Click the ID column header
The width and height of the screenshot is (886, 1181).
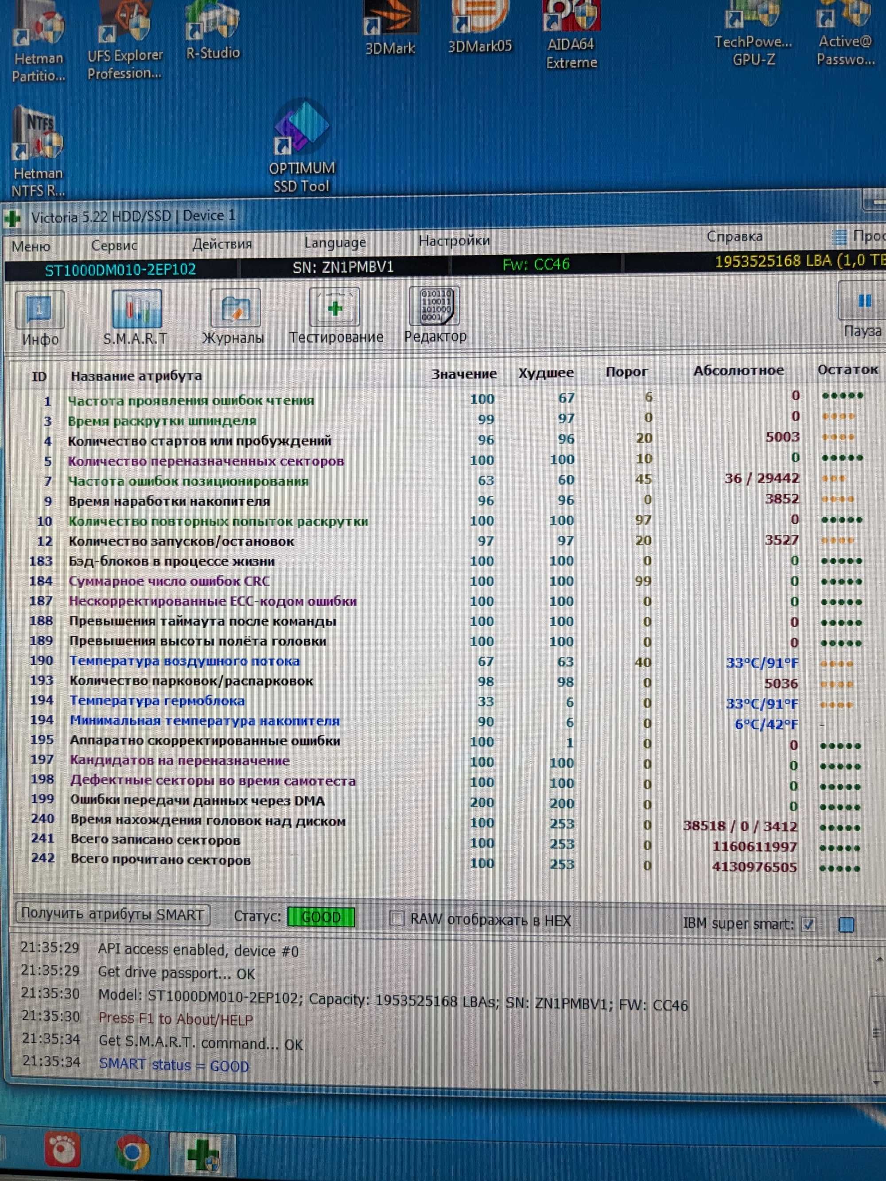pos(39,376)
